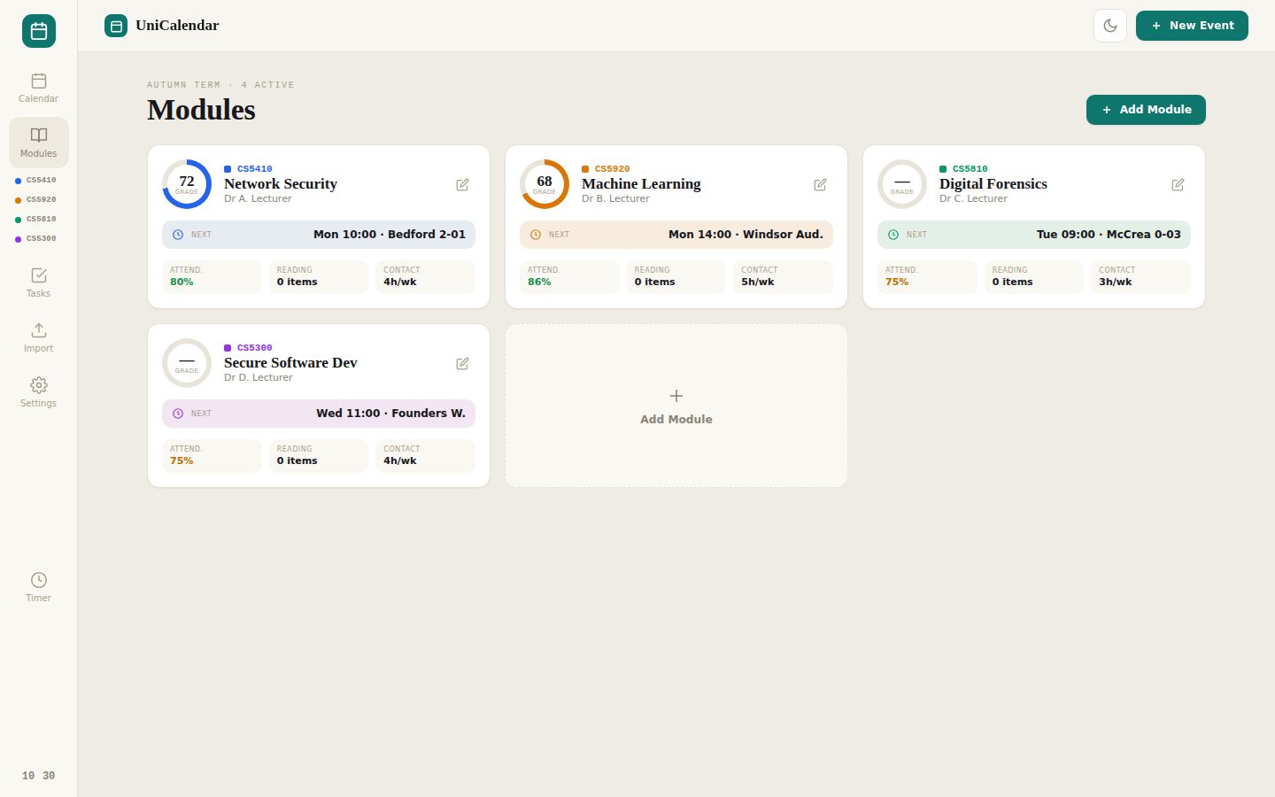Open next session Mon 14:00 Windsor Aud.
Image resolution: width=1275 pixels, height=797 pixels.
pos(676,235)
